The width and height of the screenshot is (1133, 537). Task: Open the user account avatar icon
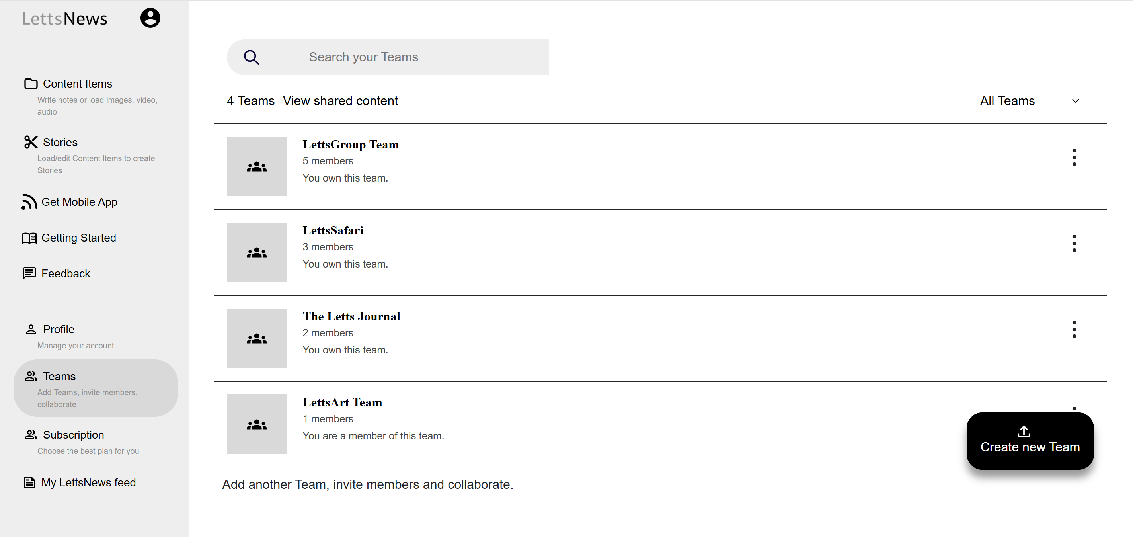150,18
